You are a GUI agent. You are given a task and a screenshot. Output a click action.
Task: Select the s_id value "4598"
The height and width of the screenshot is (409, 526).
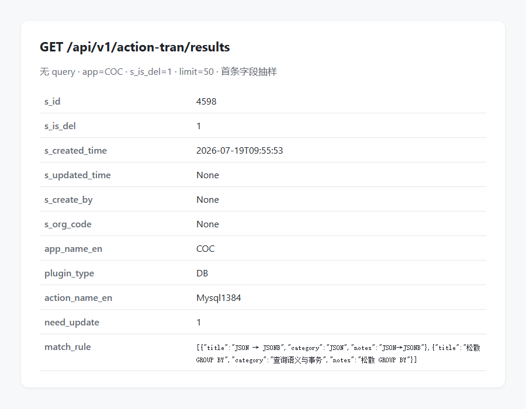coord(206,101)
